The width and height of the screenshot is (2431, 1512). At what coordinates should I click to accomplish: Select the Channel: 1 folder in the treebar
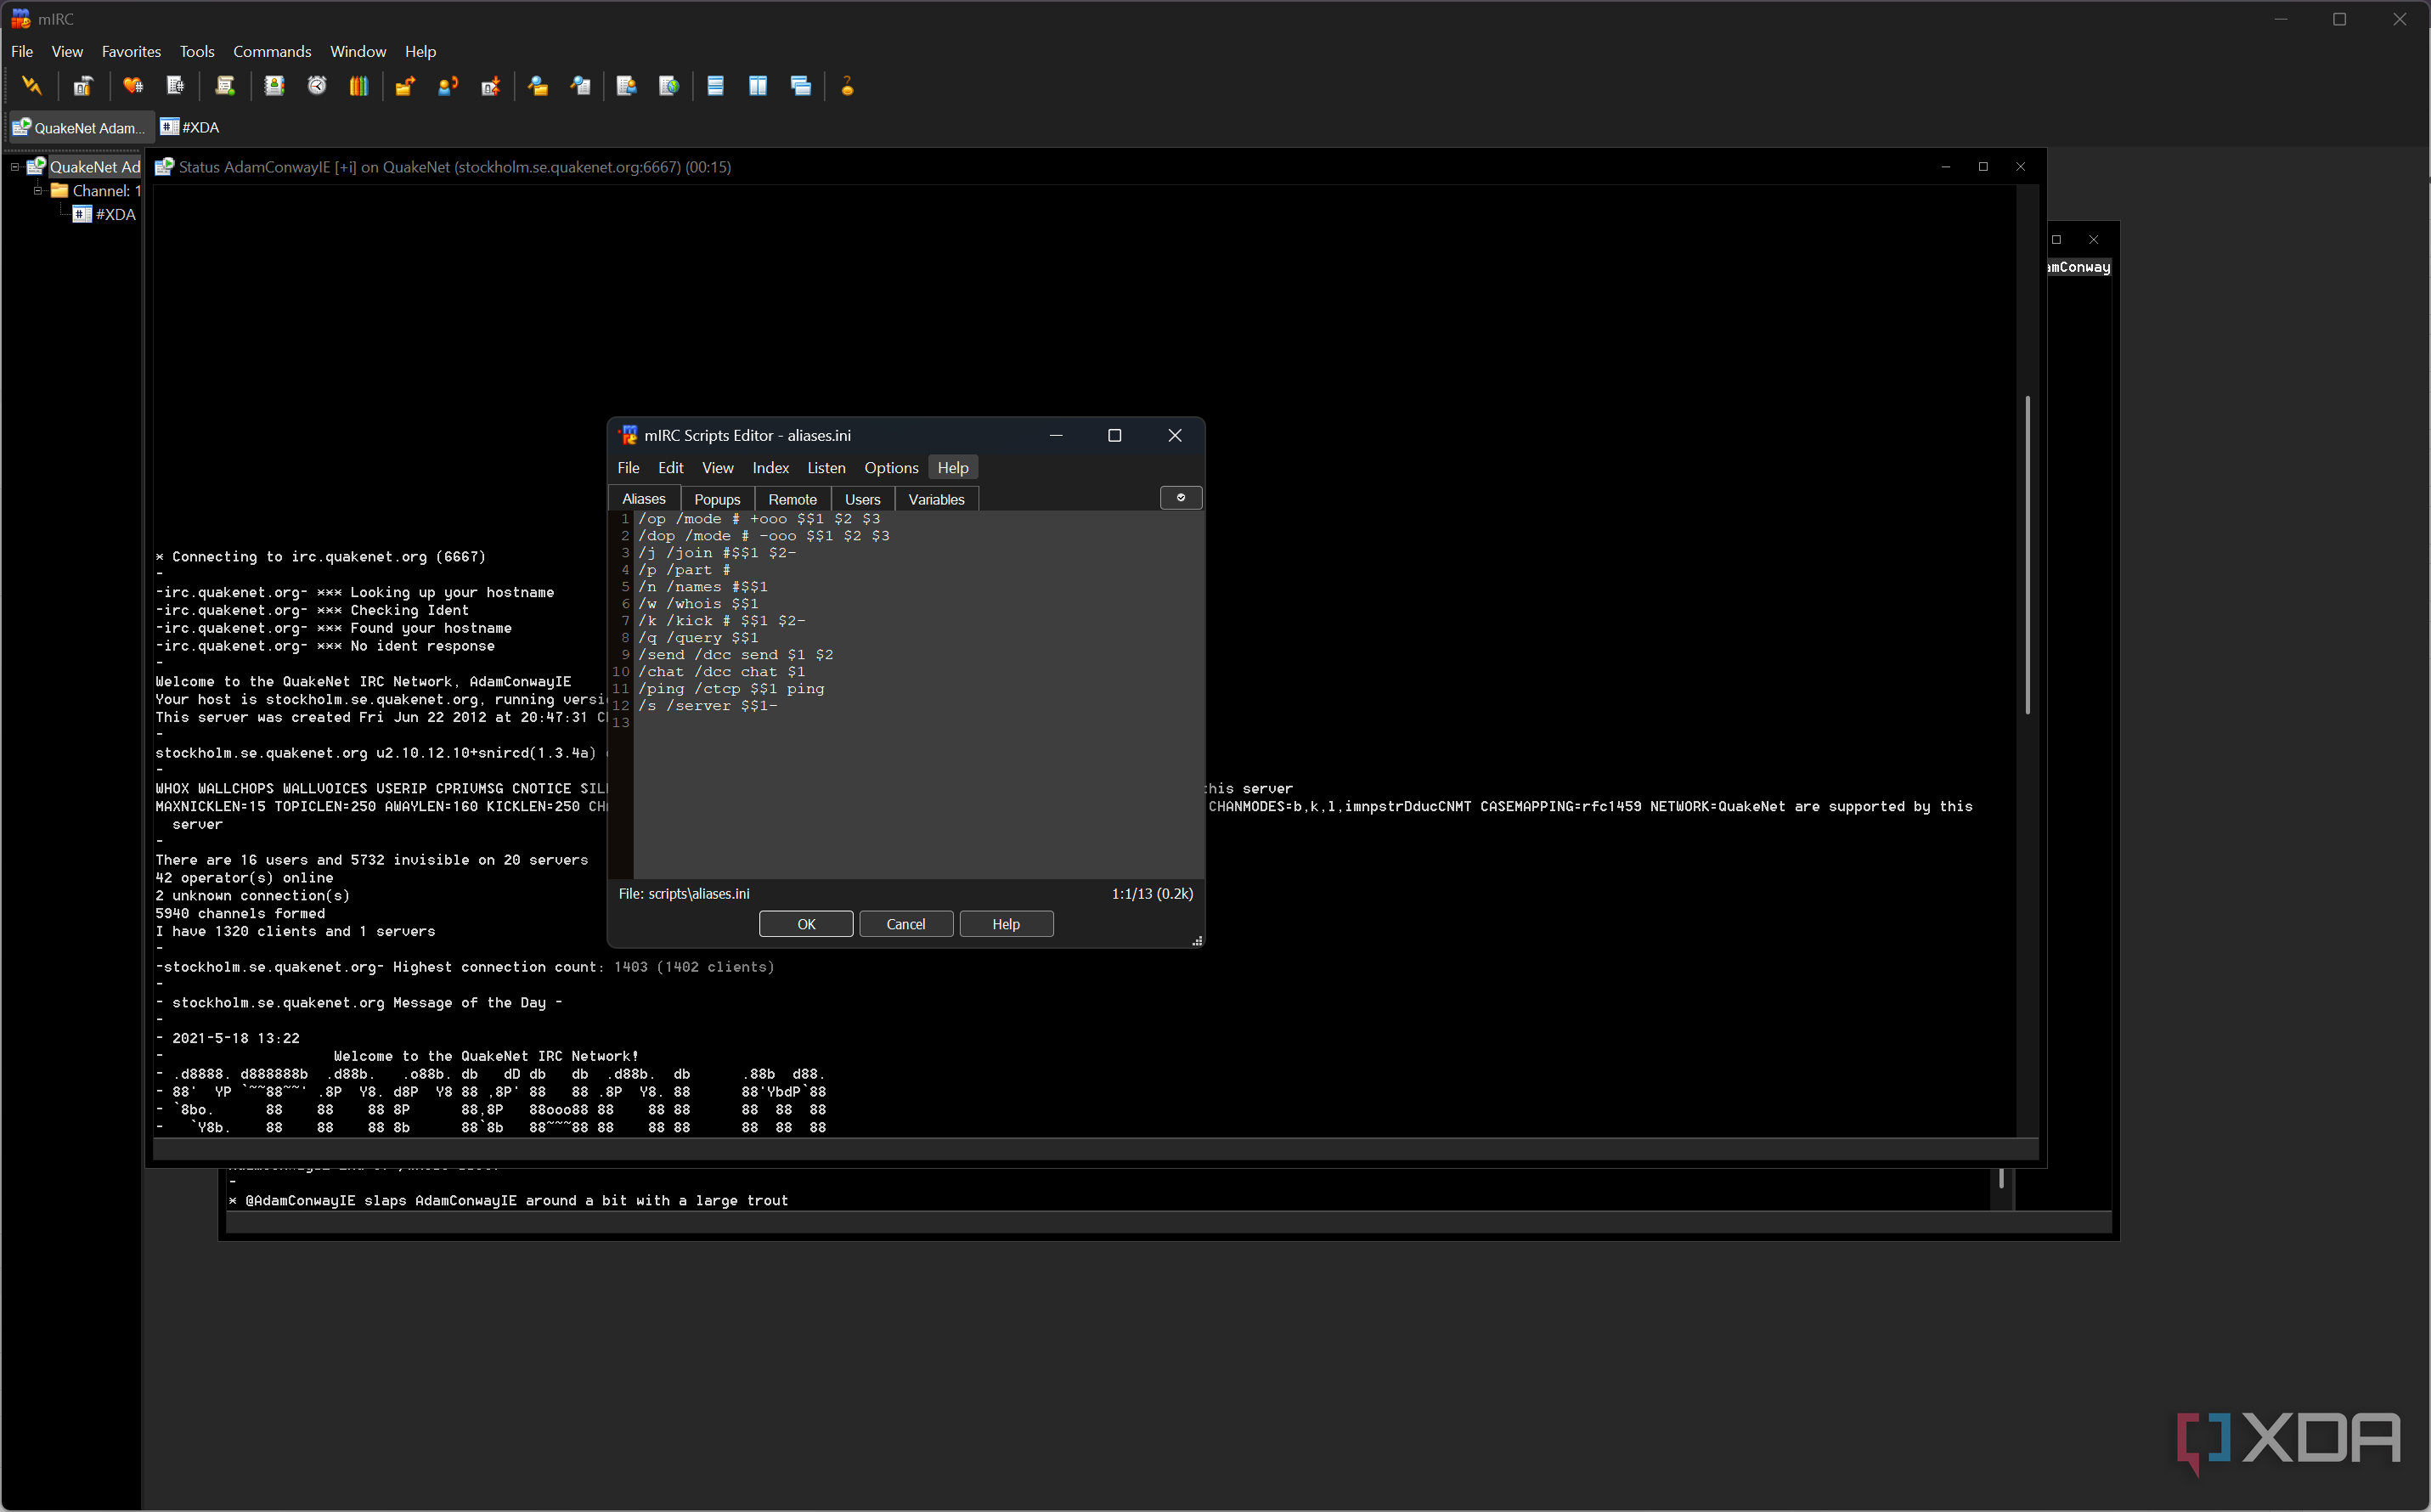click(x=96, y=190)
